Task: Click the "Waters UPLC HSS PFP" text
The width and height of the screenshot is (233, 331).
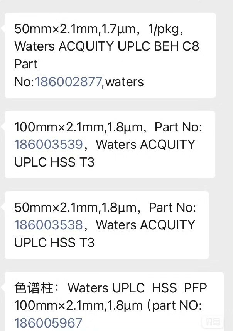Action: 137,288
